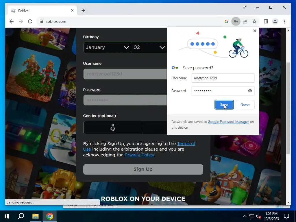The width and height of the screenshot is (296, 222).
Task: Click the Roblox signup Username field
Action: pyautogui.click(x=125, y=74)
